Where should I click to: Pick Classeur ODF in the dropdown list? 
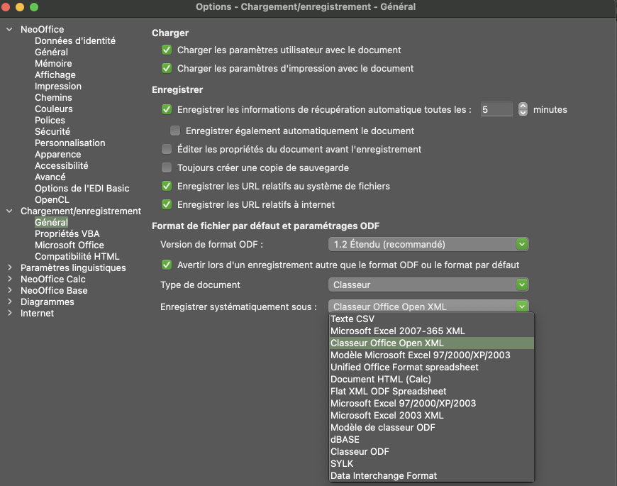360,451
